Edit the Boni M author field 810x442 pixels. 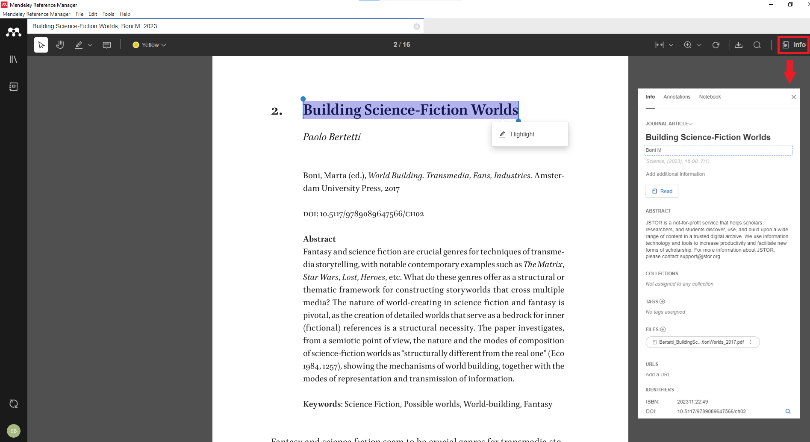coord(718,150)
